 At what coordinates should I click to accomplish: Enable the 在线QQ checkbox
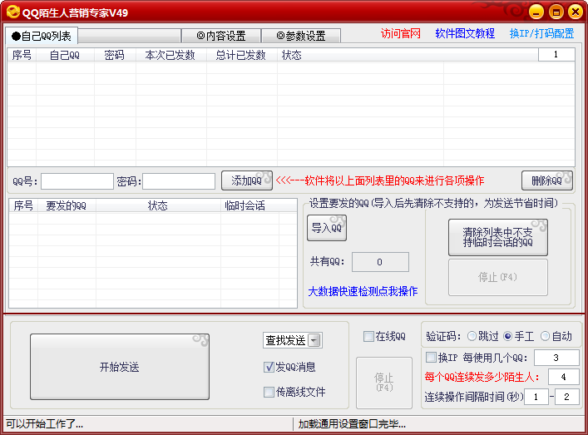(368, 337)
